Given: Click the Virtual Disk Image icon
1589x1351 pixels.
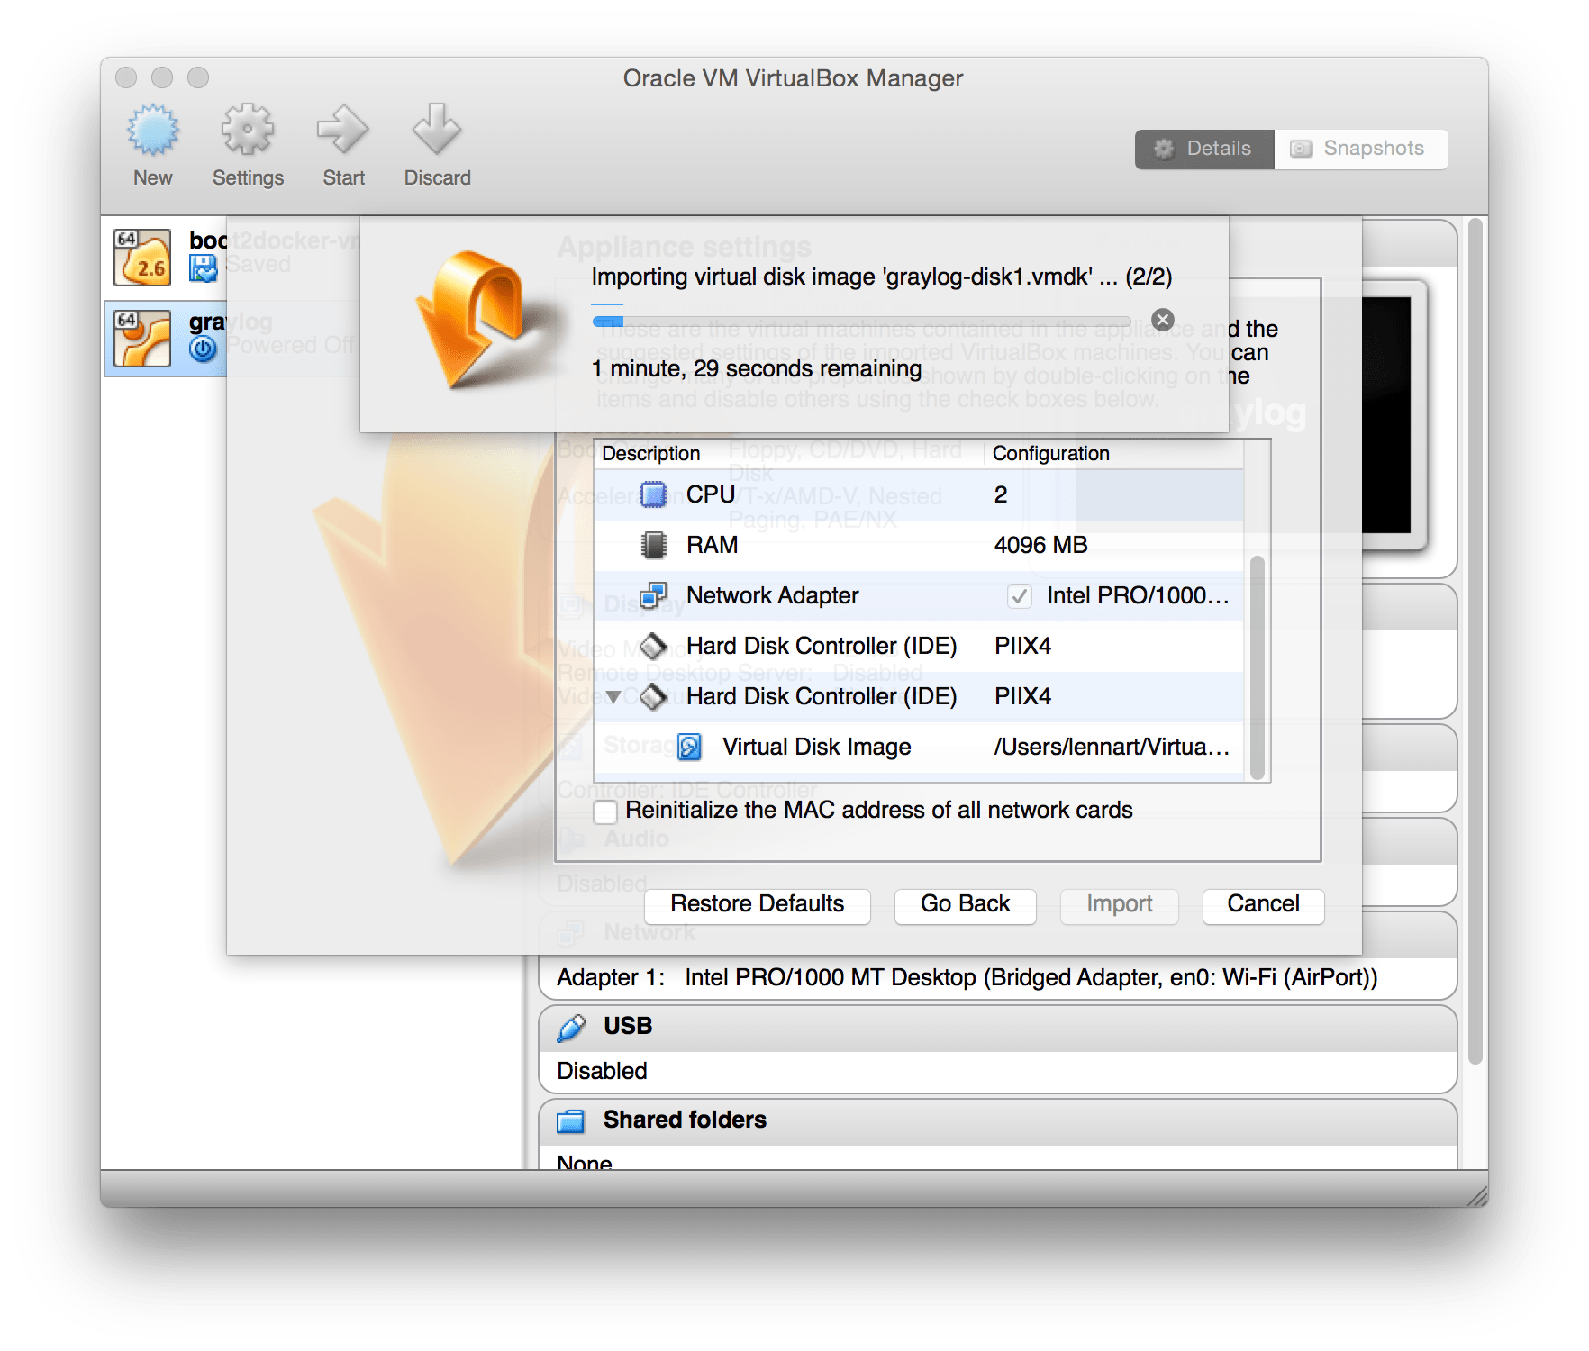Looking at the screenshot, I should (689, 747).
